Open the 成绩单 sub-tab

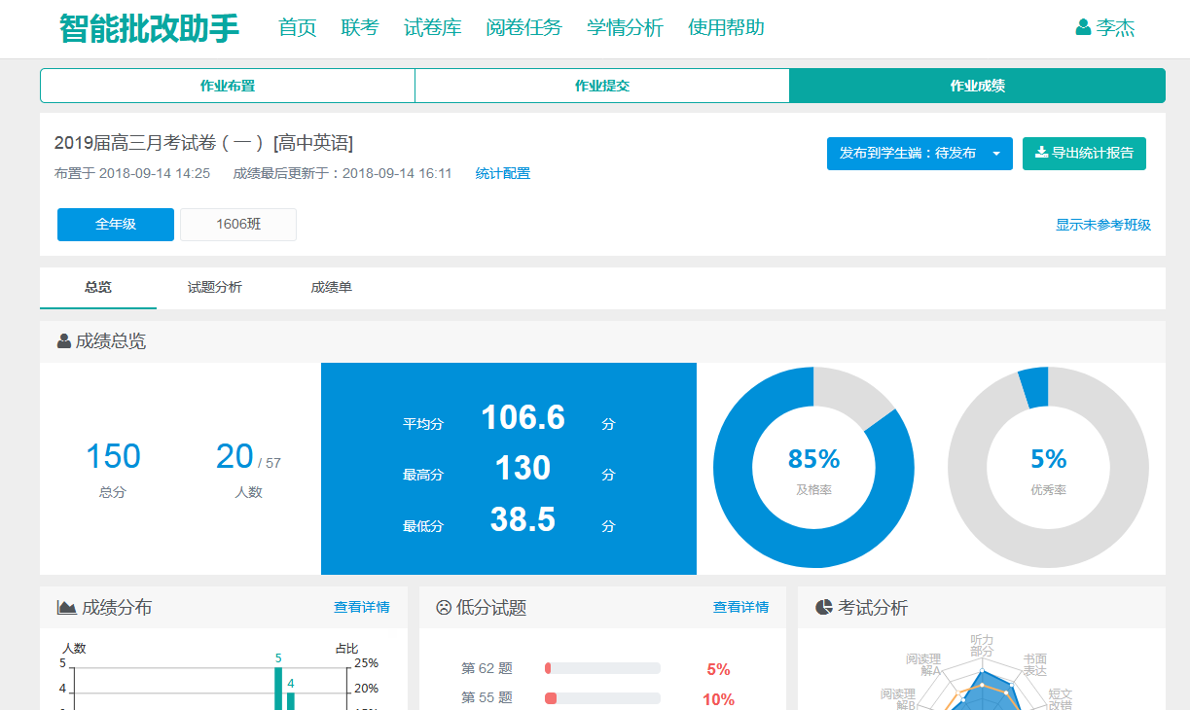332,288
